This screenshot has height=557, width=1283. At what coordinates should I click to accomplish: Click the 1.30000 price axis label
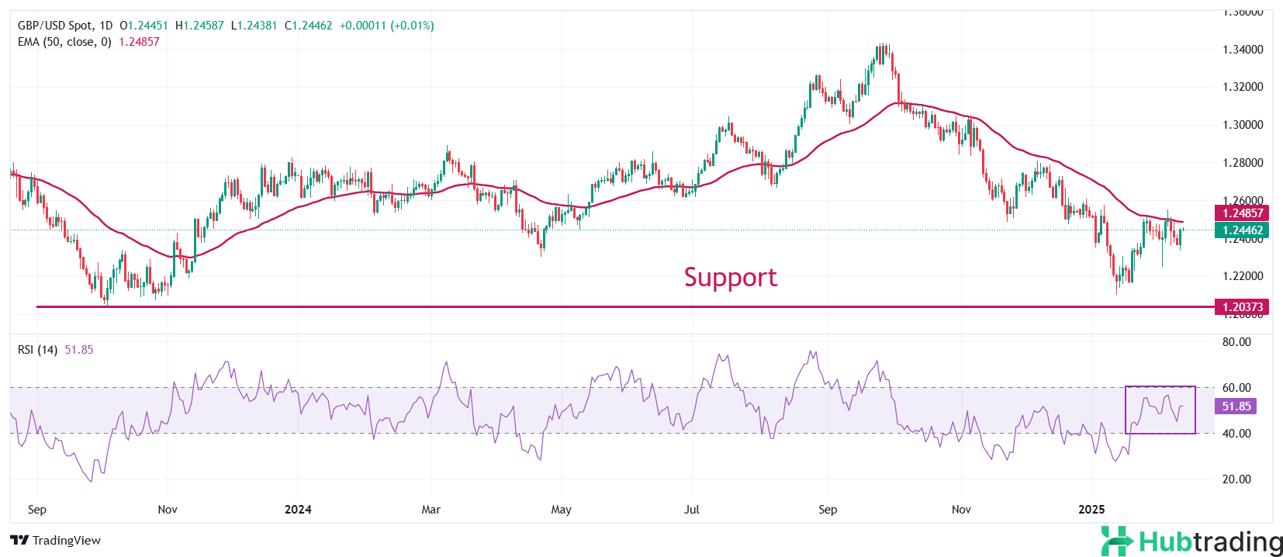pos(1243,125)
